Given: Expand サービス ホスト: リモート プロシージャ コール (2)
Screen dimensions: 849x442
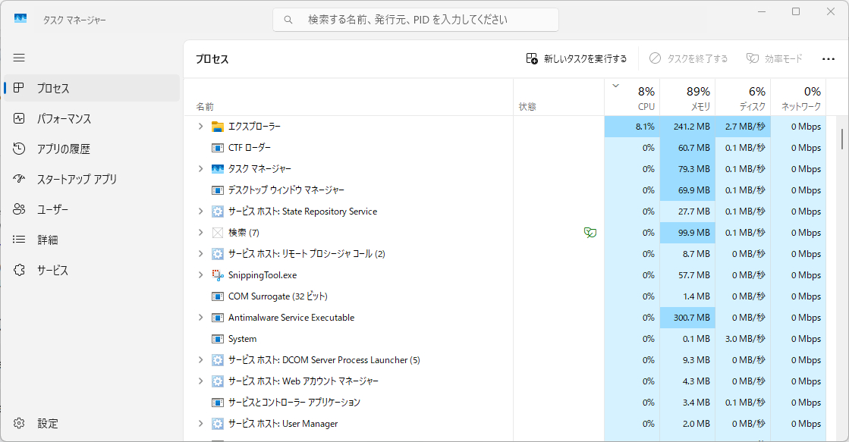Looking at the screenshot, I should click(200, 253).
